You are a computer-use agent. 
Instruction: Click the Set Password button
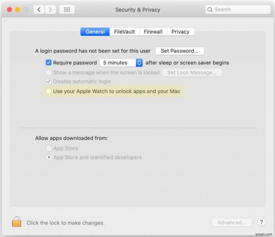180,51
